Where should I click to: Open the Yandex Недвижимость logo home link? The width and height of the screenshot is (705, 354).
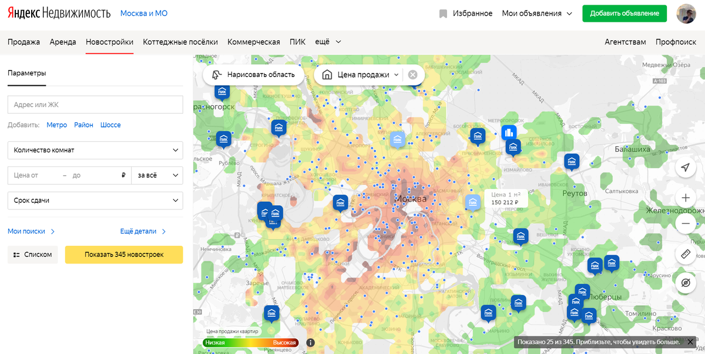[59, 14]
